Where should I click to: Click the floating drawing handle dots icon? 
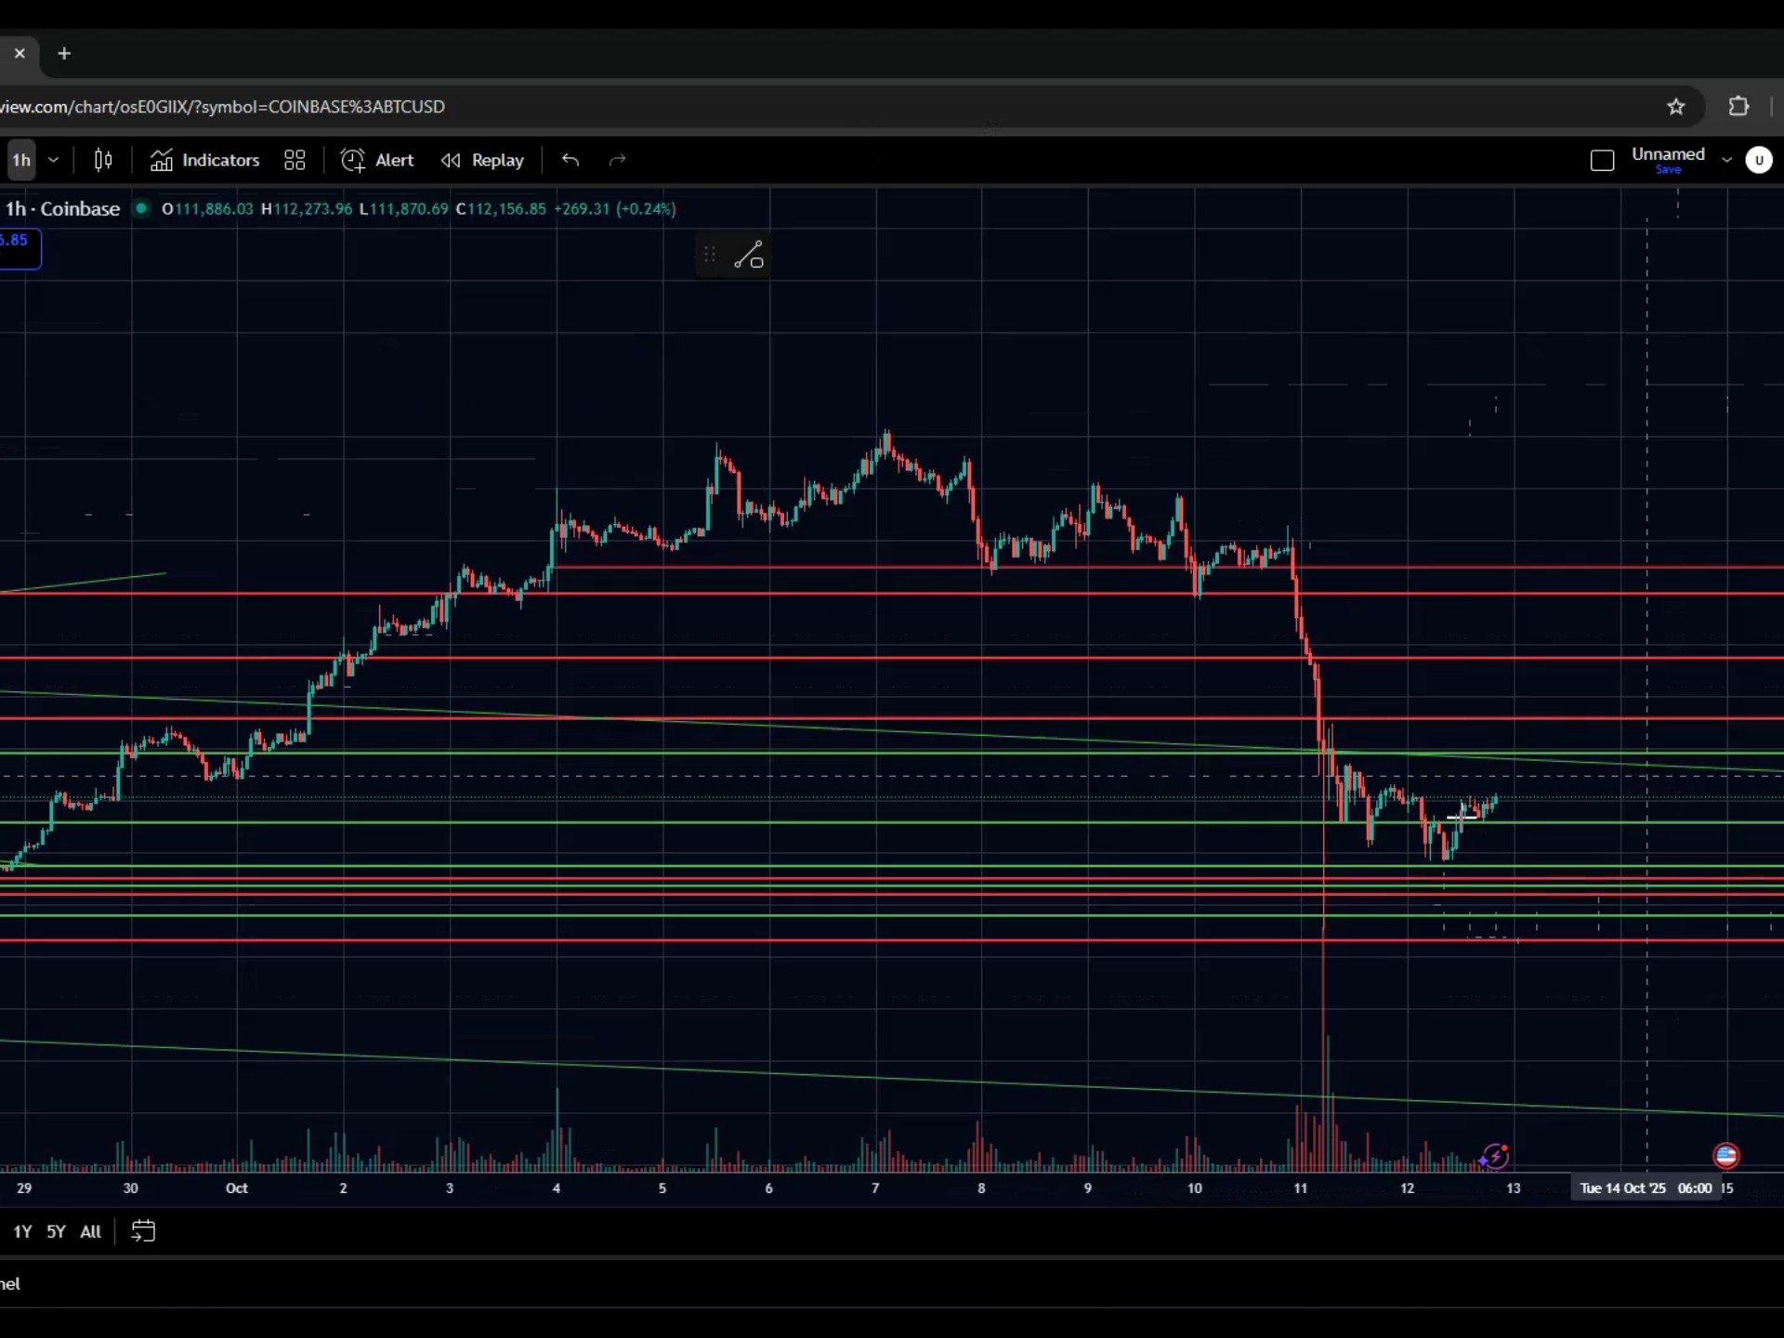[709, 254]
